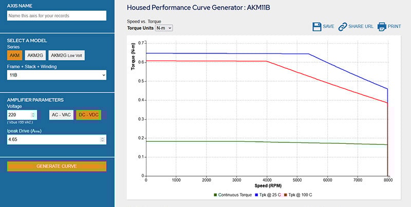Click the Voltage field stepper arrows

coord(33,115)
